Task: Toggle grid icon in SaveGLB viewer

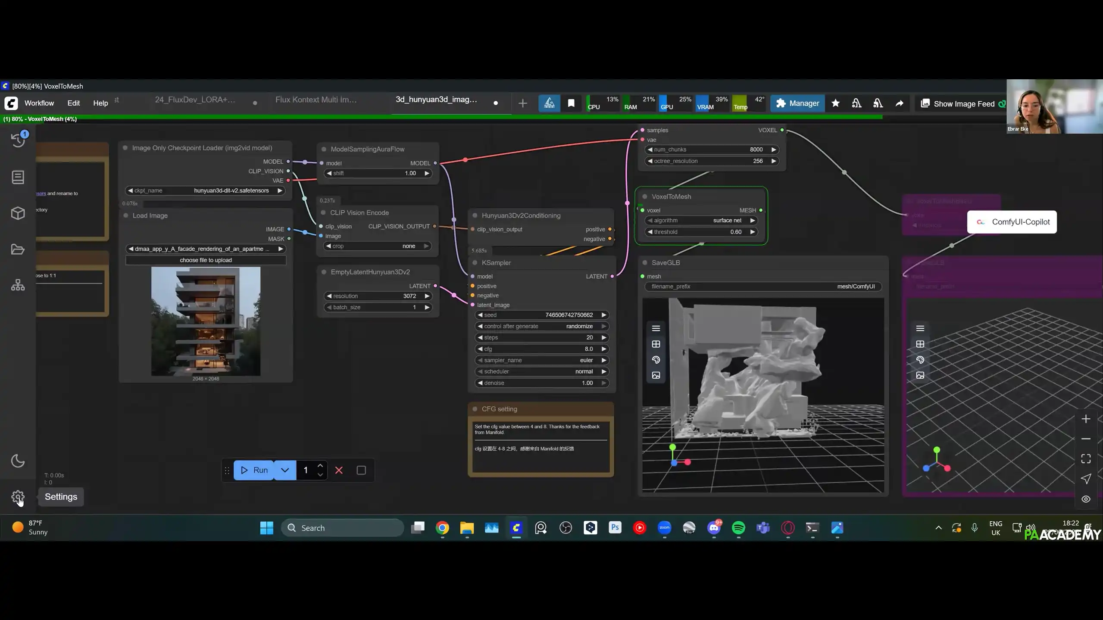Action: point(656,344)
